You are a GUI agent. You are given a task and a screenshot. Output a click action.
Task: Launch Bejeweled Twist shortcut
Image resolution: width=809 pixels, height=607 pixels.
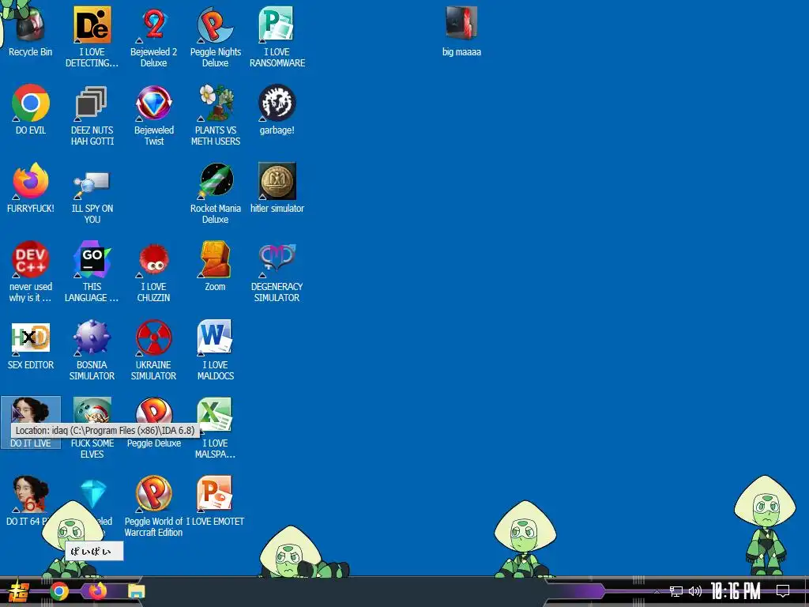point(154,115)
